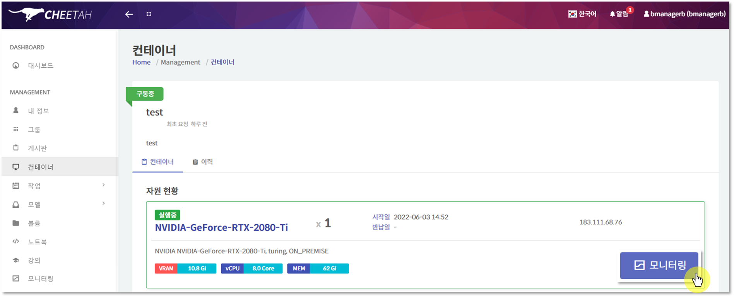Click the 강의 graduation cap icon
734x297 pixels.
pyautogui.click(x=16, y=260)
